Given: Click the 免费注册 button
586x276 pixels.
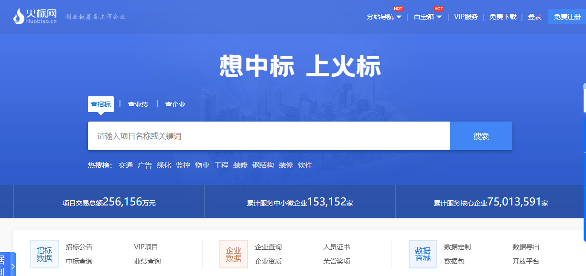Looking at the screenshot, I should [567, 17].
